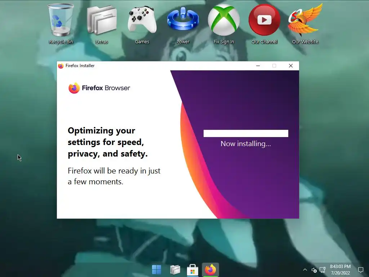The image size is (369, 277).
Task: Click the 'Optimizing your settings' heading
Action: [x=108, y=142]
